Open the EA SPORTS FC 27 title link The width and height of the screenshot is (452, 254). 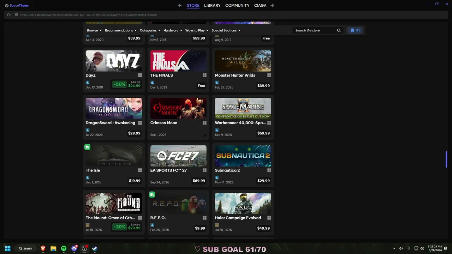(x=169, y=170)
